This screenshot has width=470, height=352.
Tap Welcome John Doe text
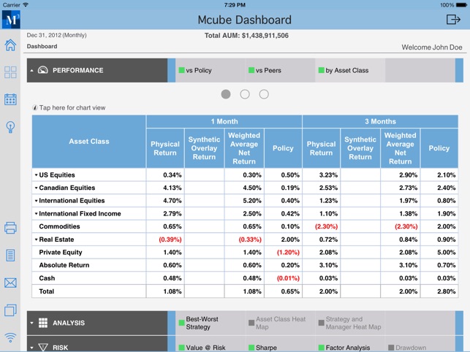432,47
